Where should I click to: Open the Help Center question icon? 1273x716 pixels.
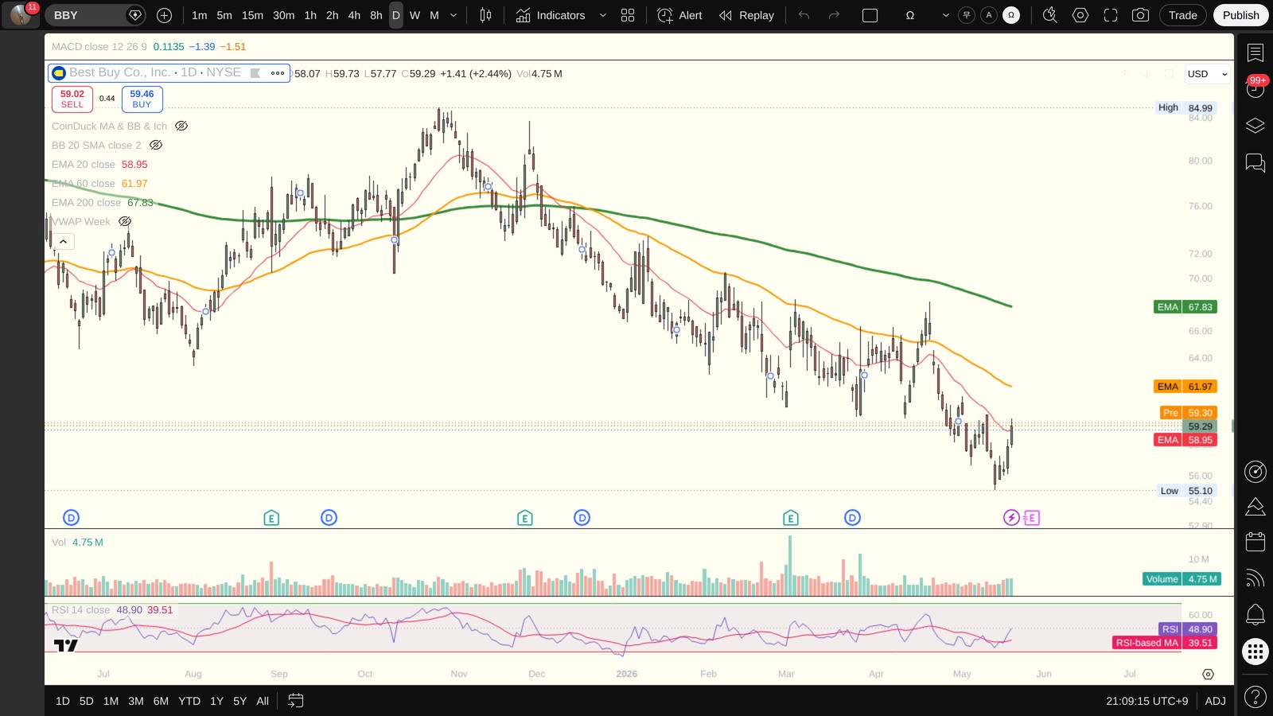[1255, 698]
